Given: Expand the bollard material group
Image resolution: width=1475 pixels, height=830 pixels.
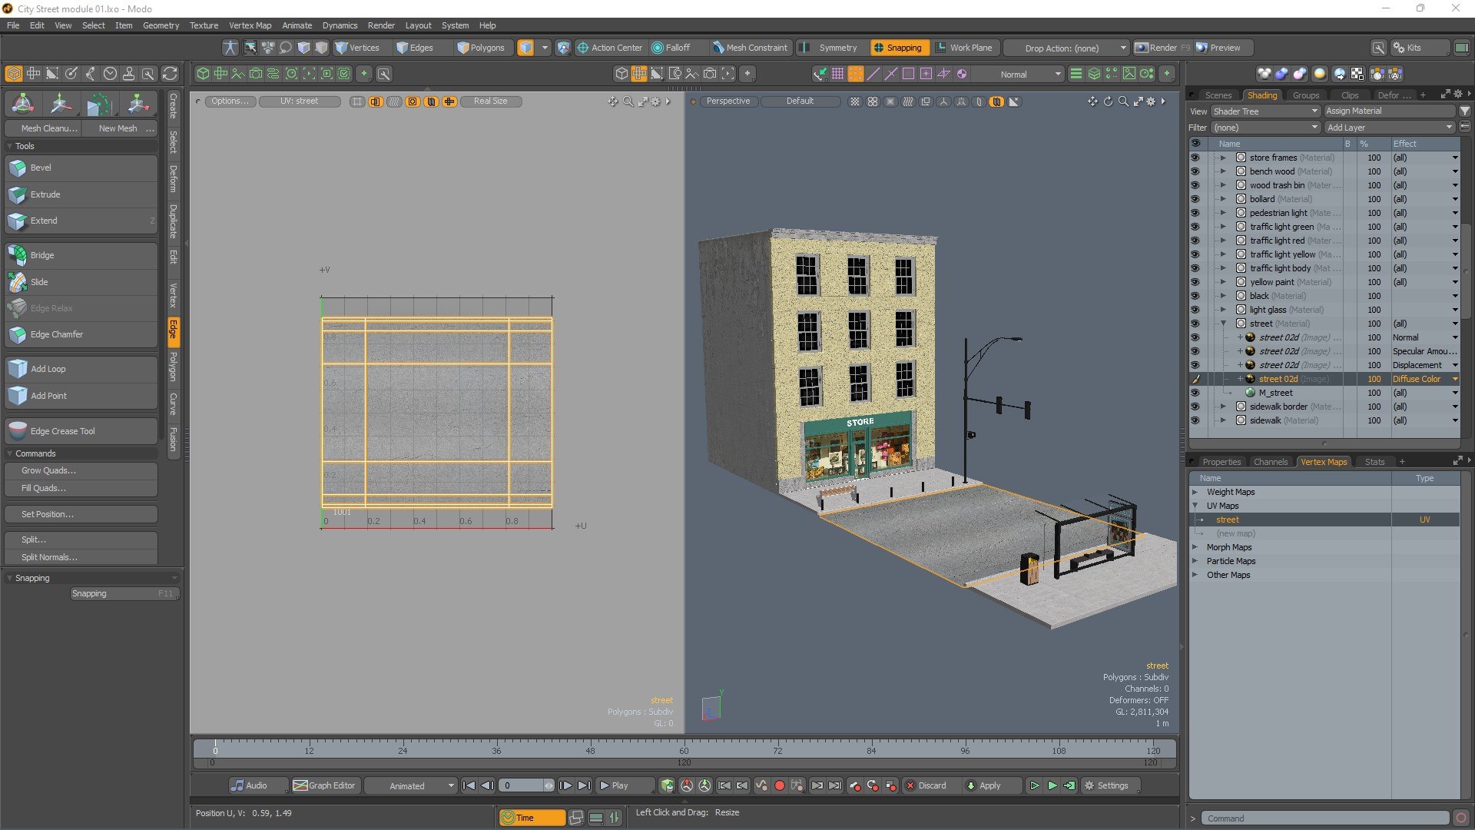Looking at the screenshot, I should 1223,199.
